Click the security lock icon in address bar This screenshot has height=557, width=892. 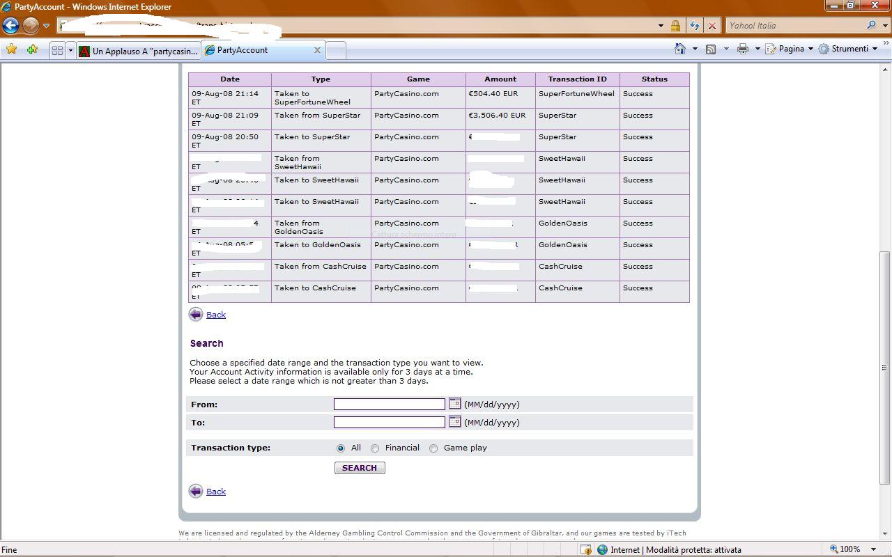click(x=675, y=26)
